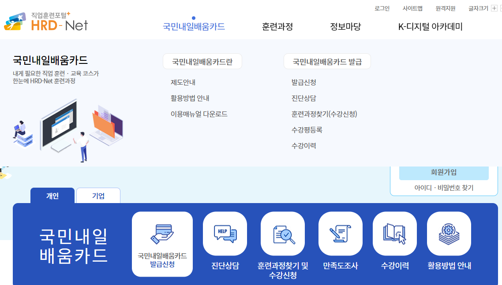
Task: Open the 원격지원 link
Action: (x=446, y=8)
